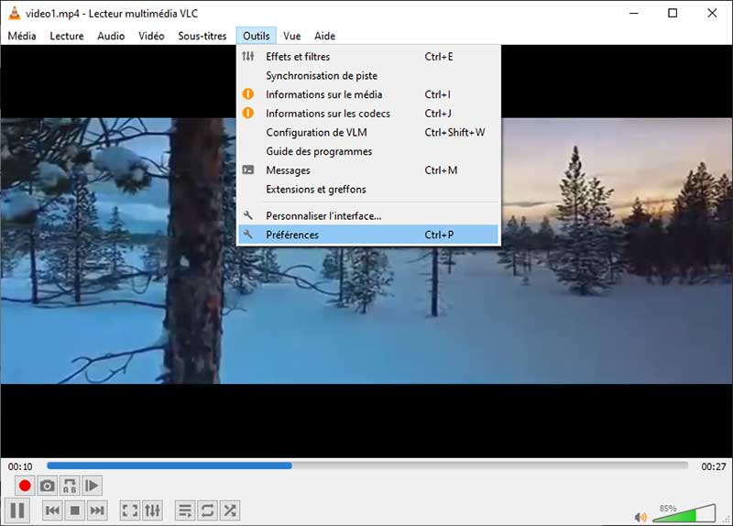The height and width of the screenshot is (526, 733).
Task: Pause the video playback
Action: coord(17,510)
